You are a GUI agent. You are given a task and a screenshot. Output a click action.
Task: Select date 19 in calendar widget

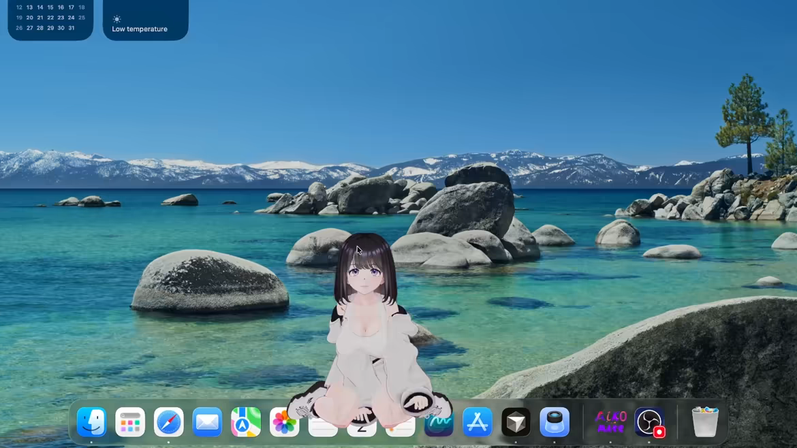(x=19, y=18)
